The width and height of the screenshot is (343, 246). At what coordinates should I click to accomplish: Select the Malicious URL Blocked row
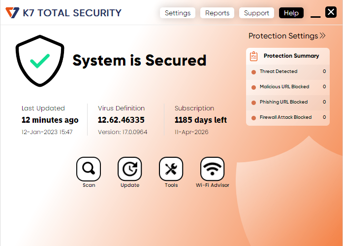(288, 87)
